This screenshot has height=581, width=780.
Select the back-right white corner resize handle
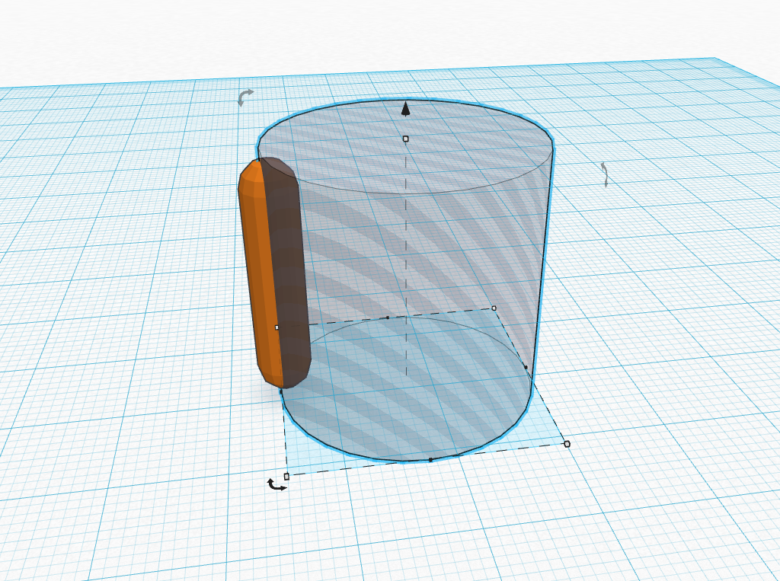494,308
